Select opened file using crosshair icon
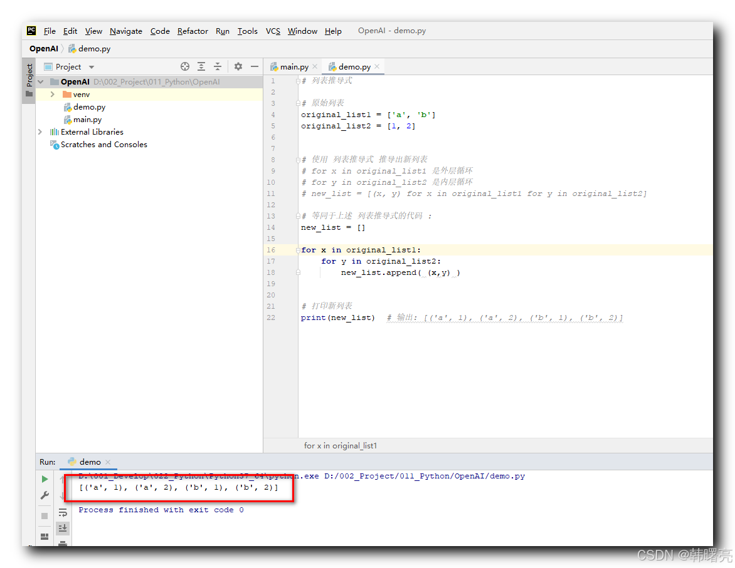This screenshot has height=568, width=735. pos(185,66)
